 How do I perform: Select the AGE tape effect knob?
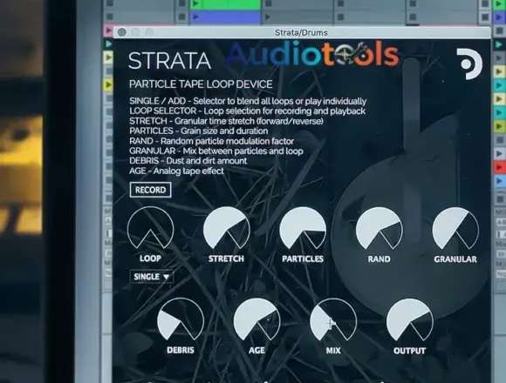256,319
